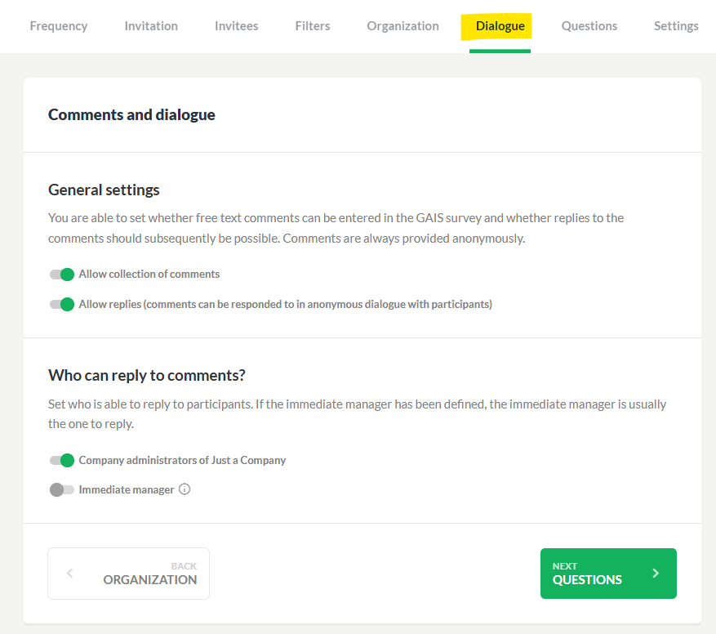Go back to Organization button
Image resolution: width=716 pixels, height=634 pixels.
[x=129, y=574]
